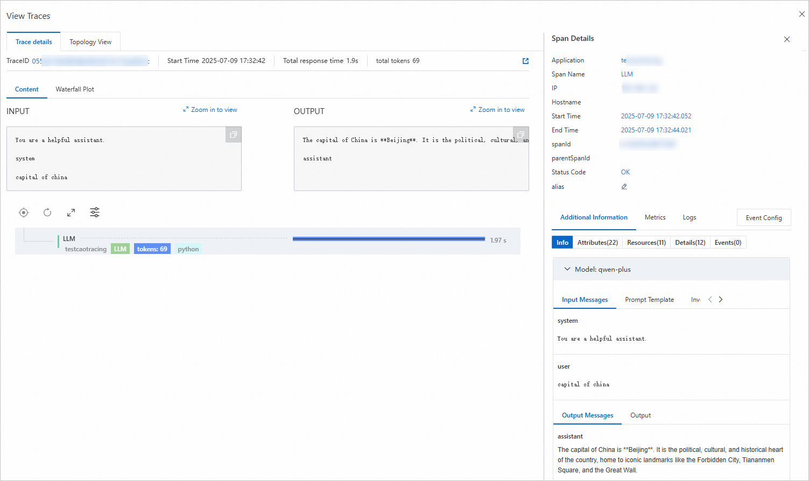The height and width of the screenshot is (481, 809).
Task: Click End Time value 17:32:44.021
Action: [656, 130]
